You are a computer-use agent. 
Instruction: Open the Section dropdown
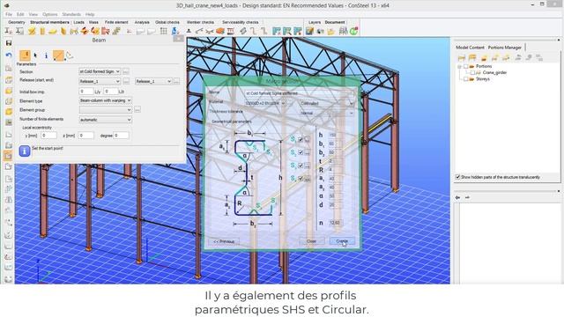click(x=100, y=71)
